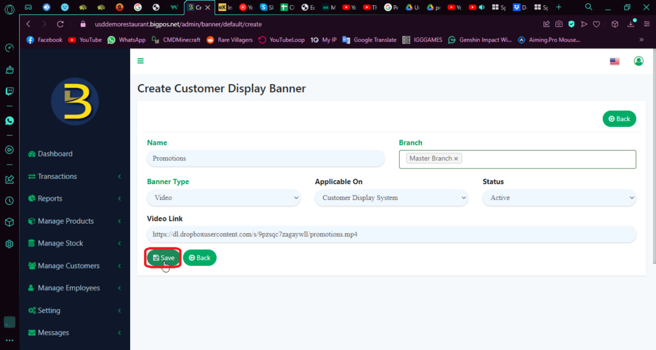Go back with the browser back arrow

coord(28,24)
